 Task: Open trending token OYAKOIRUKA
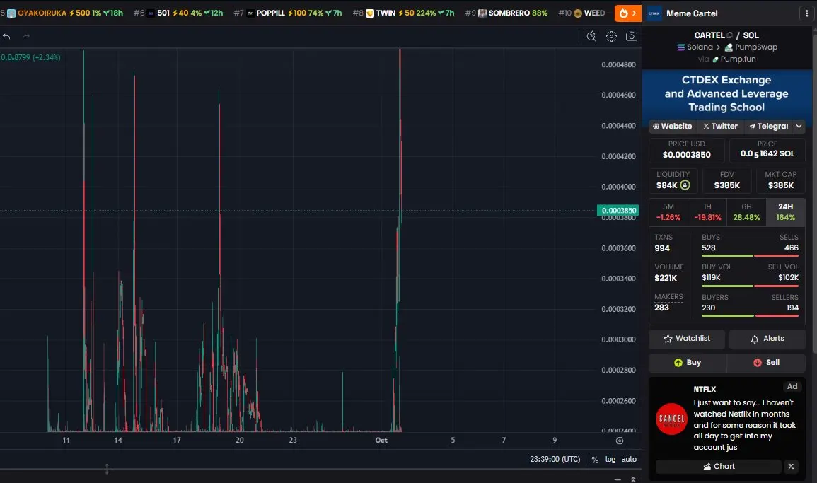click(x=64, y=13)
